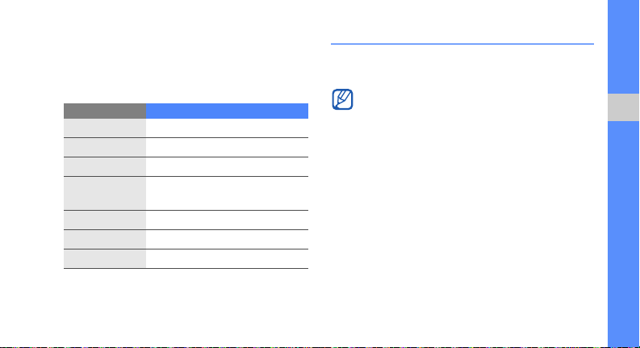Click the blue pencil note icon
The width and height of the screenshot is (640, 348).
(342, 99)
